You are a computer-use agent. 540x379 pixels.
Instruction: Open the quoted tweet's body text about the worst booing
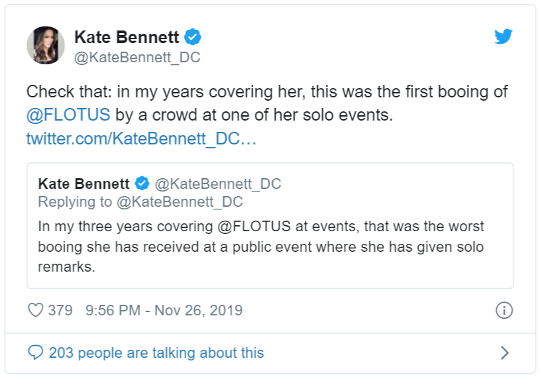260,247
